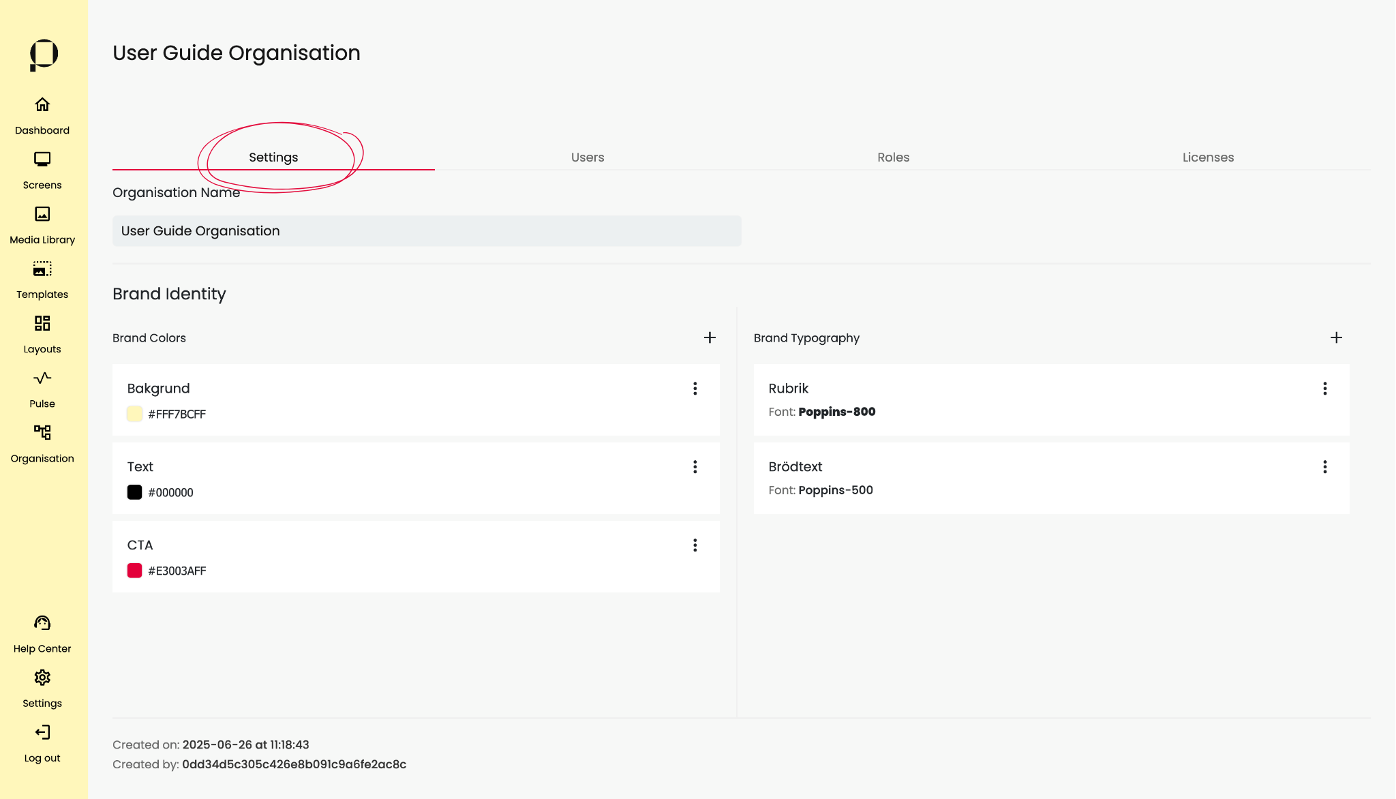Image resolution: width=1396 pixels, height=799 pixels.
Task: Open options menu for CTA color
Action: 695,545
